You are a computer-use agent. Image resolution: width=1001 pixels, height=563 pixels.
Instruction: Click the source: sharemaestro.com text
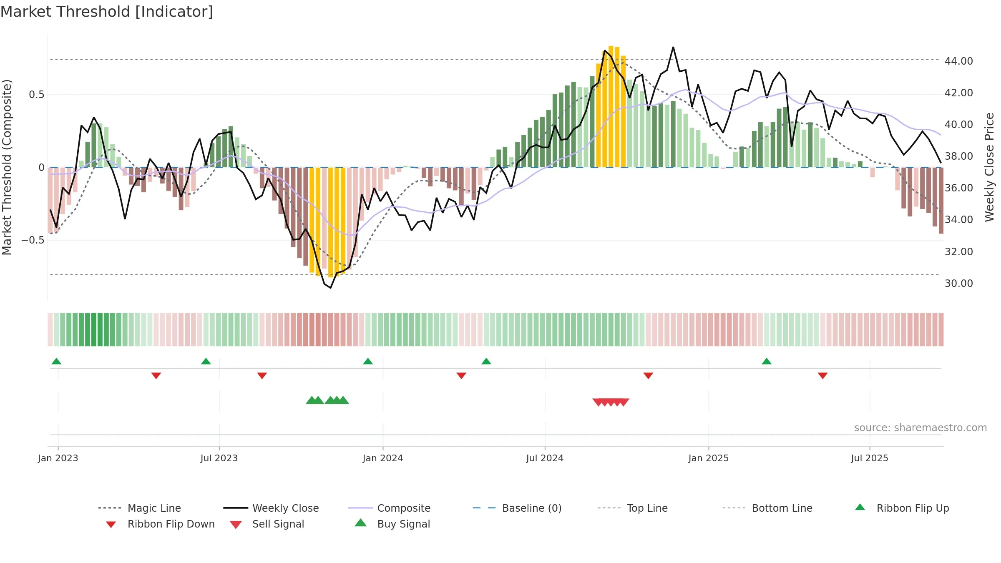coord(921,428)
